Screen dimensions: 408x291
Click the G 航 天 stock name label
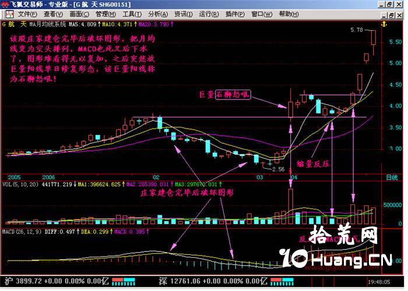[15, 24]
